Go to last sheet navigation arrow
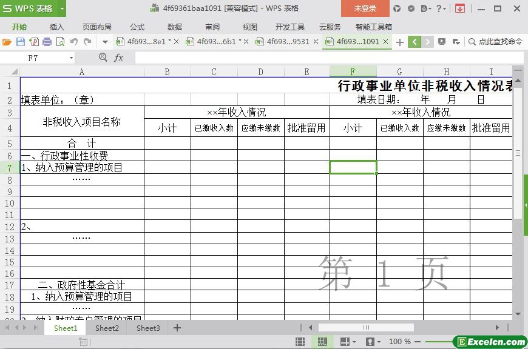 [36, 327]
